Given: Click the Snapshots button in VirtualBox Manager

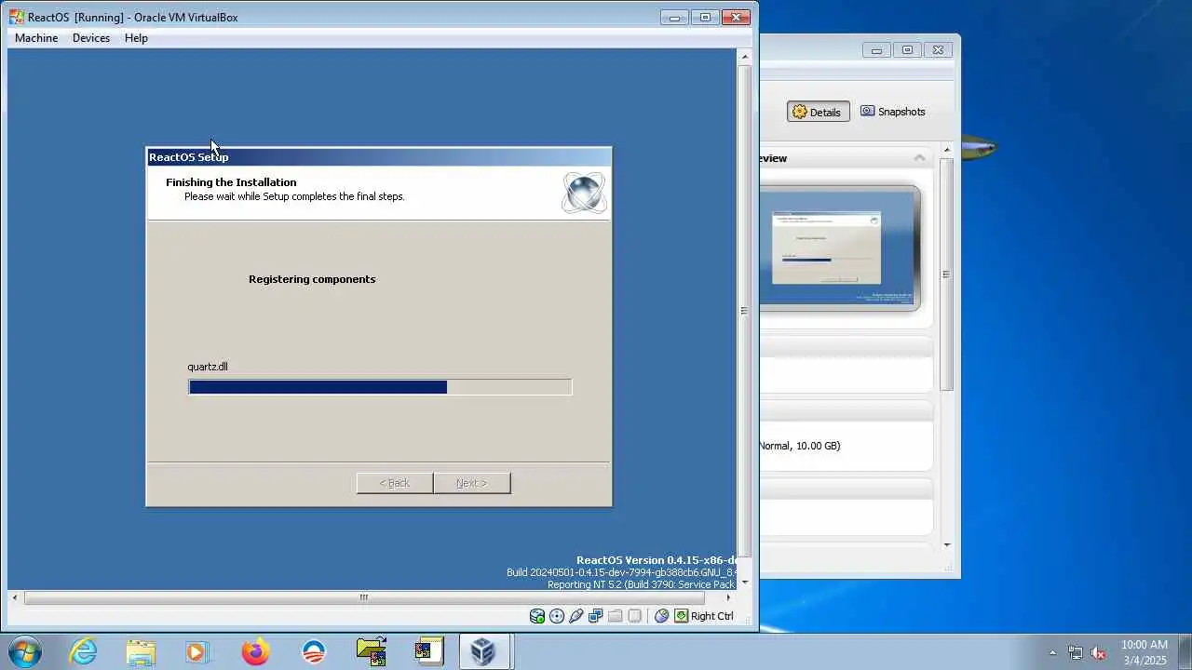Looking at the screenshot, I should 893,112.
